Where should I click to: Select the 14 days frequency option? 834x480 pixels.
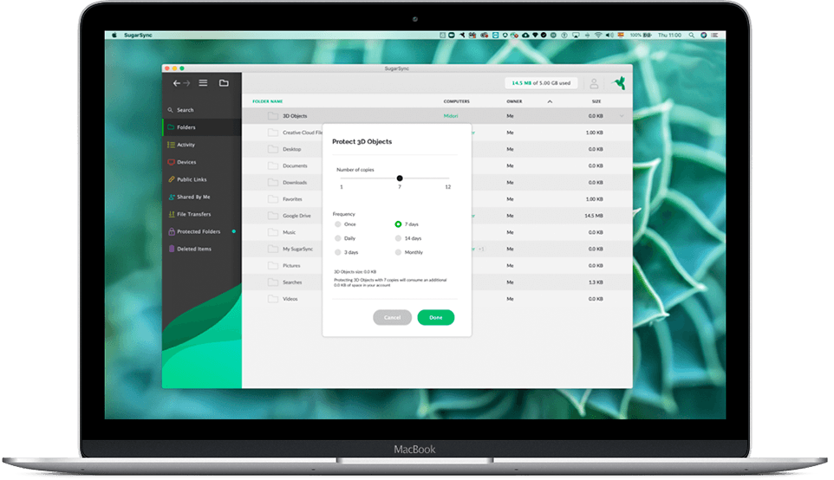point(398,238)
